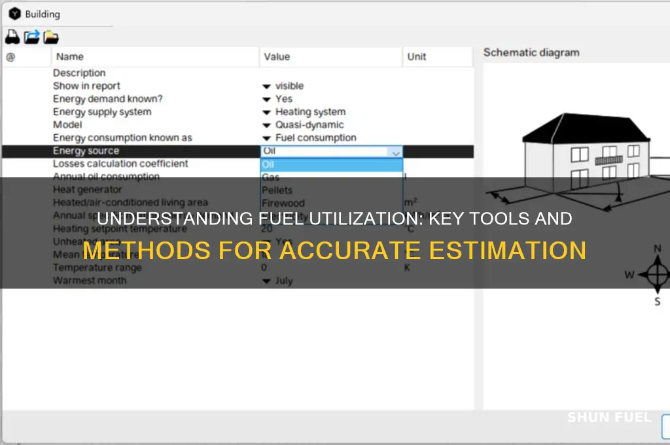
Task: Select Oil in the energy source list
Action: tap(332, 164)
